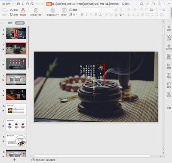Click the 查找 search button
Screen dimensions: 172x163
click(126, 4)
